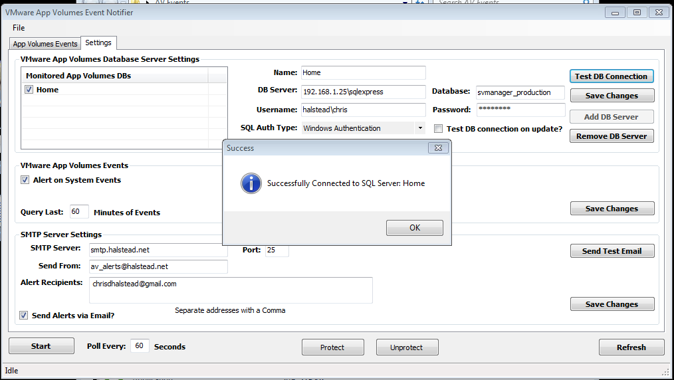Toggle Alert on System Events checkbox

pyautogui.click(x=25, y=180)
